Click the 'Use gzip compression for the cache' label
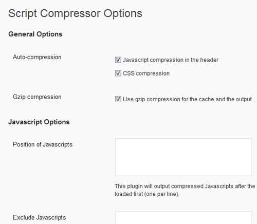The width and height of the screenshot is (257, 224). pyautogui.click(x=188, y=99)
